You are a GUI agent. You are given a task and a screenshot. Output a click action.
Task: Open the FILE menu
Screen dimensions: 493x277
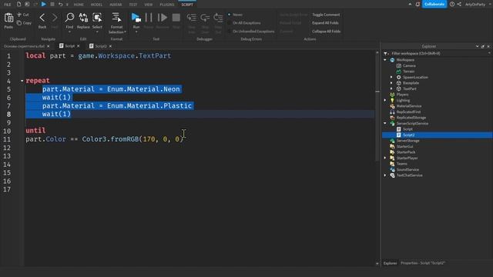[x=7, y=5]
